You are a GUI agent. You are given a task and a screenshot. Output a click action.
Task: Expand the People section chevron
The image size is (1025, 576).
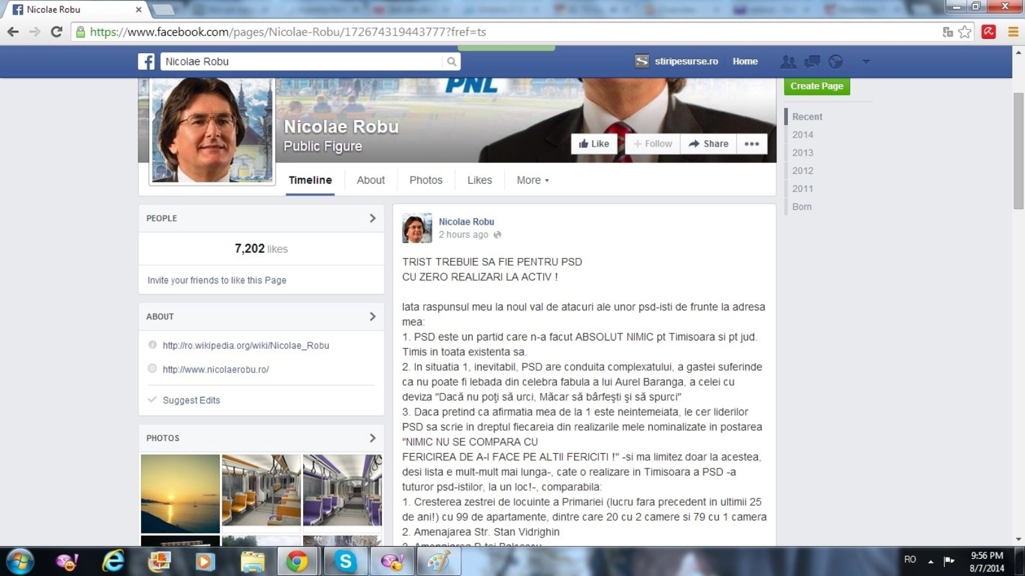click(x=372, y=218)
